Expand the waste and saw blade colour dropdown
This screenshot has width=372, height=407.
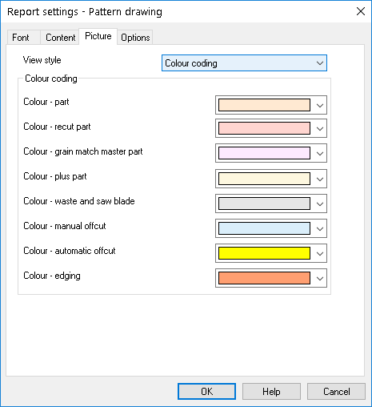pos(320,203)
